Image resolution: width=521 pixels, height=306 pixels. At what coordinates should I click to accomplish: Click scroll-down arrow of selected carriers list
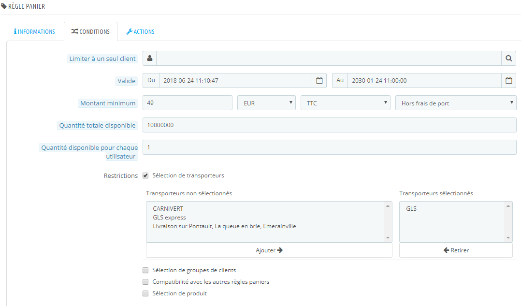[508, 238]
